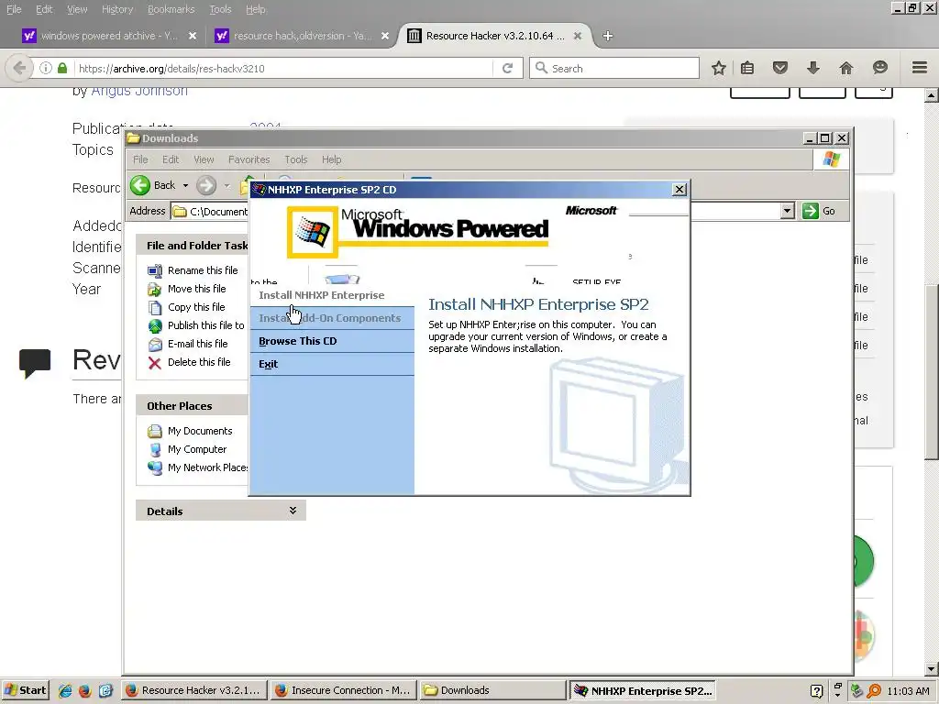Click the Windows Start button
Image resolution: width=939 pixels, height=704 pixels.
click(x=26, y=690)
